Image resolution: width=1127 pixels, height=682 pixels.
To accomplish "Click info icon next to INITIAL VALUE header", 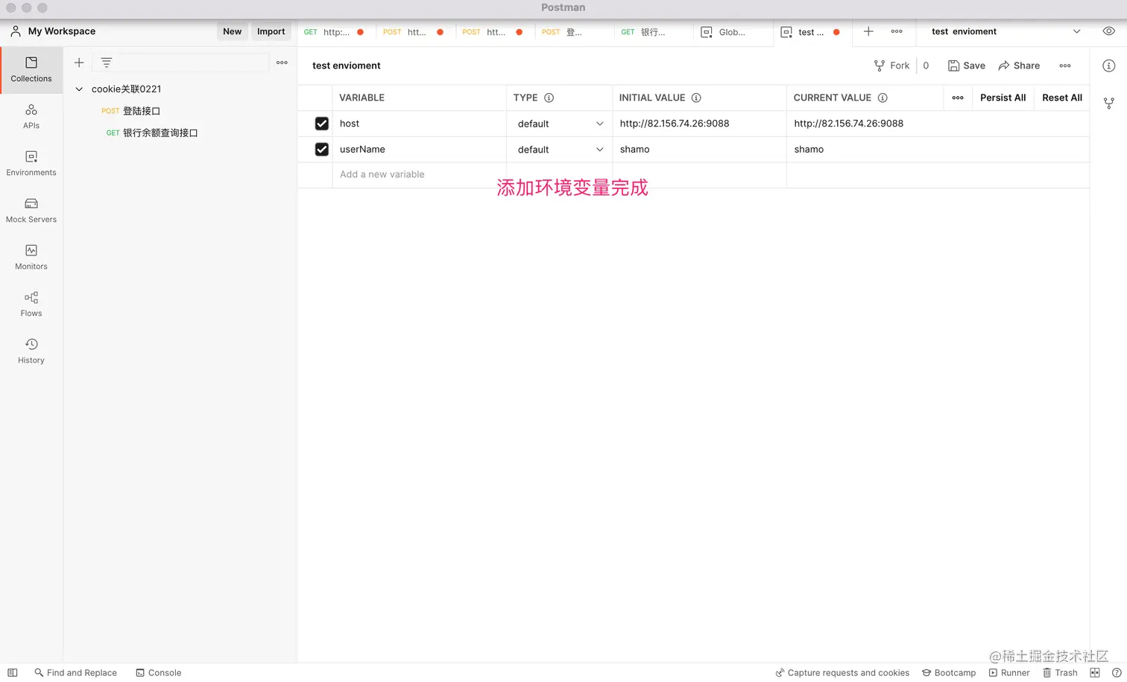I will pos(696,98).
